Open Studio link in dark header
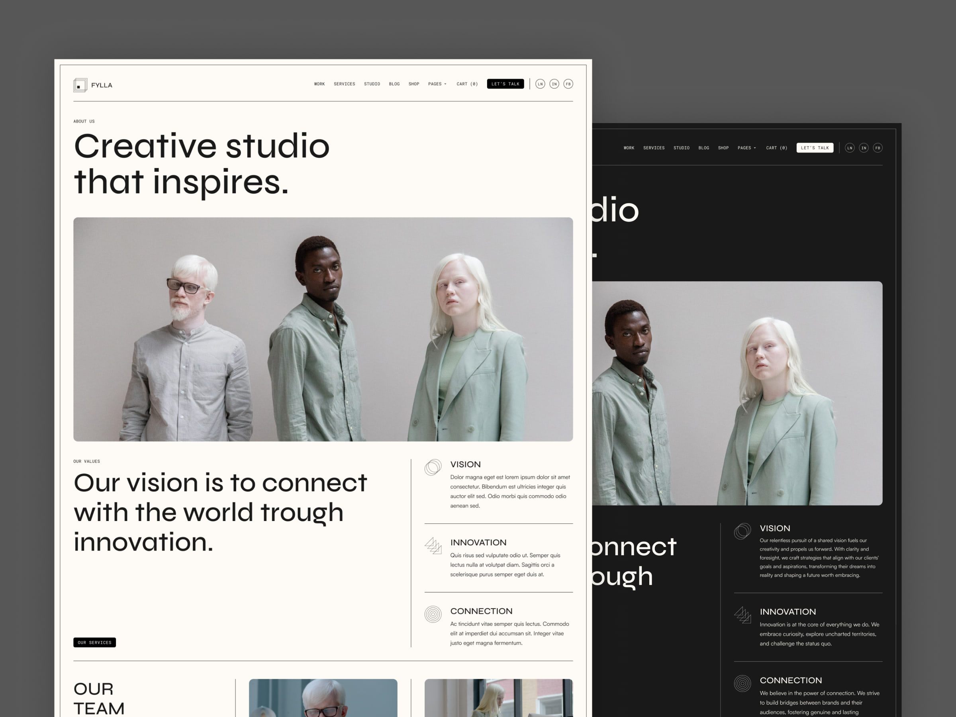This screenshot has height=717, width=956. (x=681, y=148)
